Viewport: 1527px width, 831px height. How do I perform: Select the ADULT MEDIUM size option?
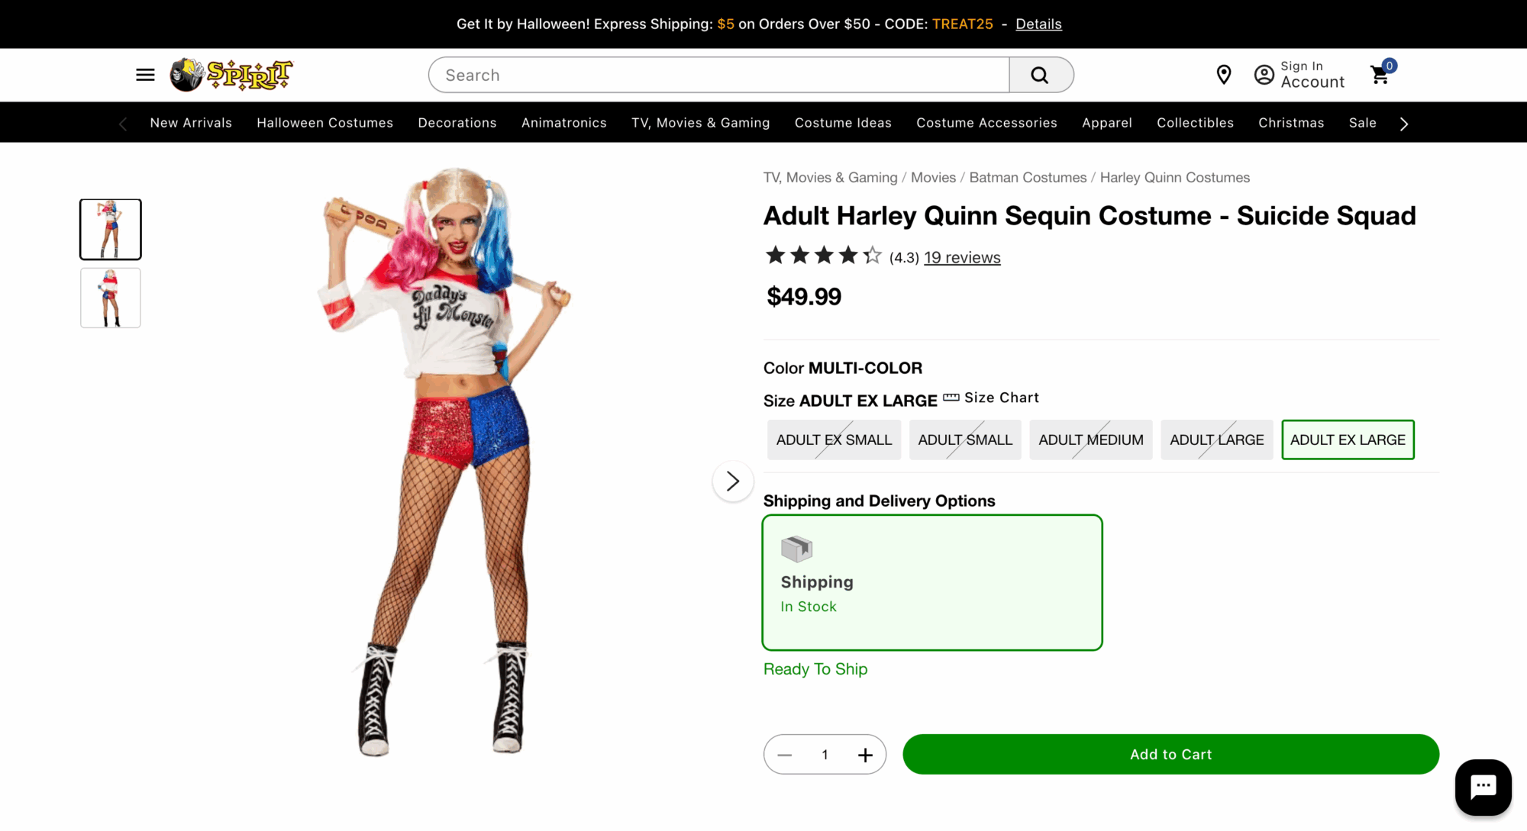tap(1090, 440)
